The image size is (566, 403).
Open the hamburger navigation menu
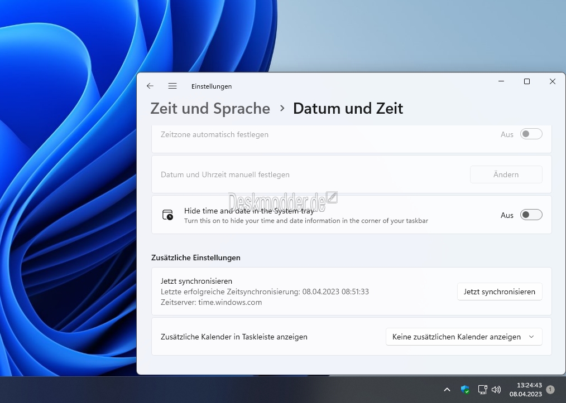coord(172,86)
